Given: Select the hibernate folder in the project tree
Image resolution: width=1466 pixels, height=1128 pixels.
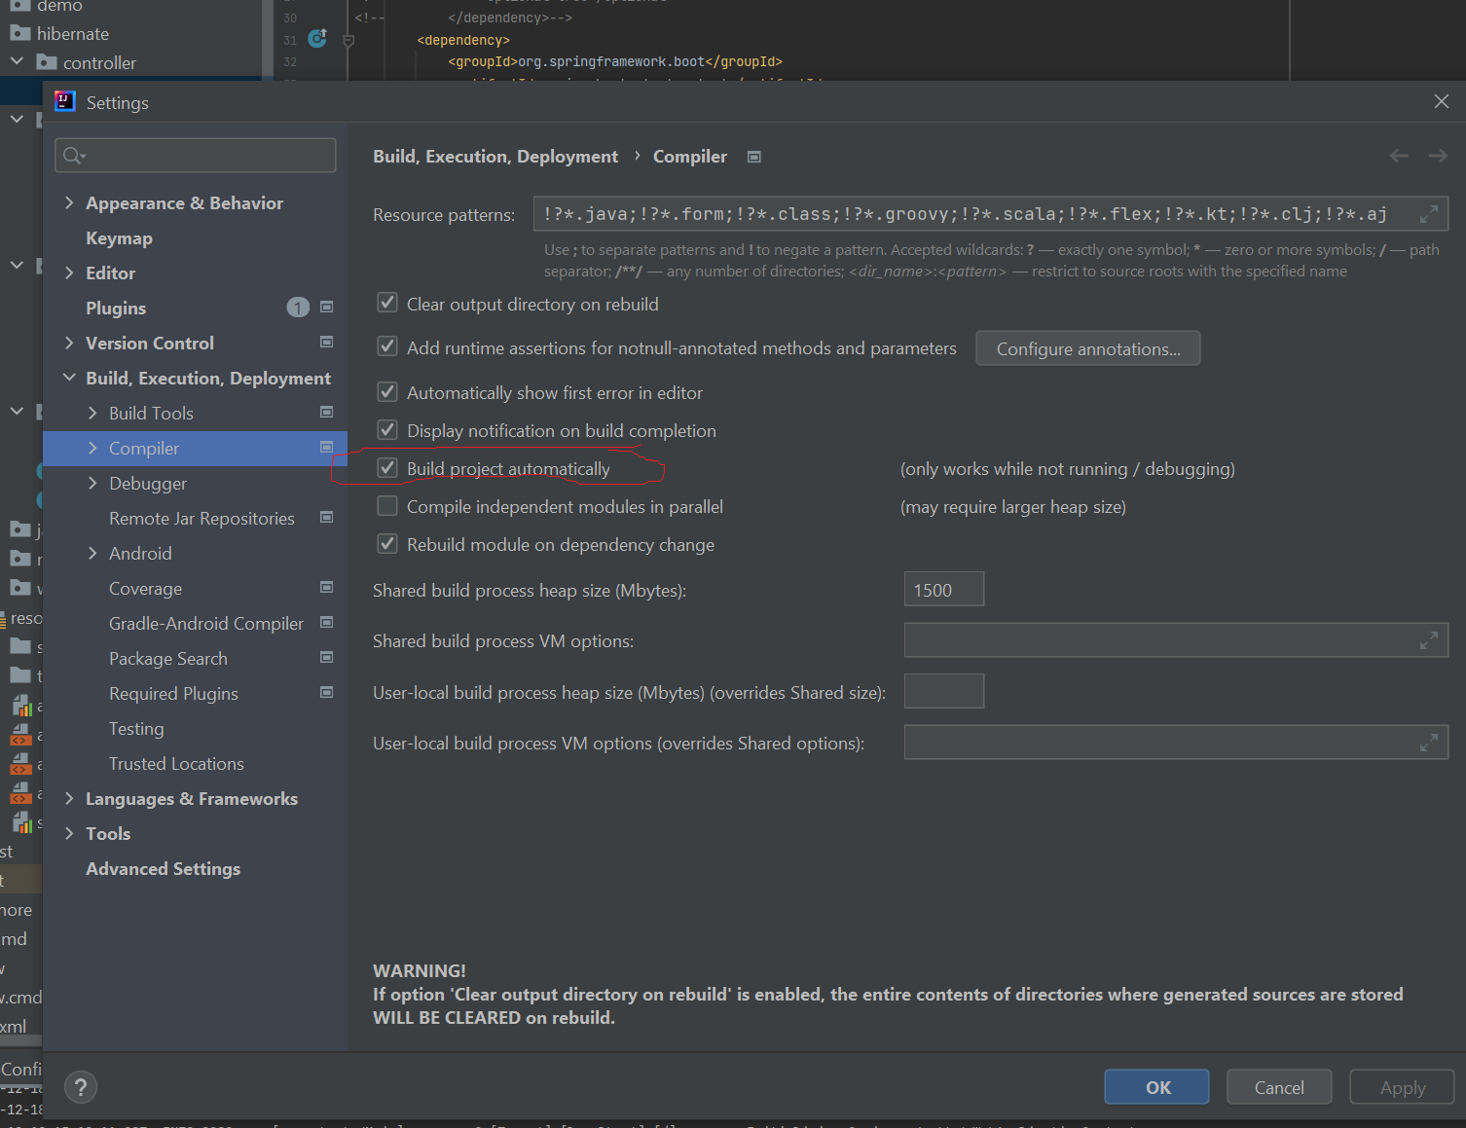Looking at the screenshot, I should 73,34.
